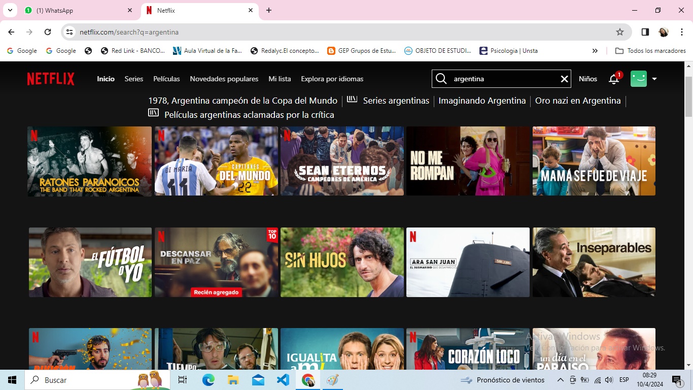Select the 'Series argentinas' suggestion
The height and width of the screenshot is (390, 693).
[396, 101]
